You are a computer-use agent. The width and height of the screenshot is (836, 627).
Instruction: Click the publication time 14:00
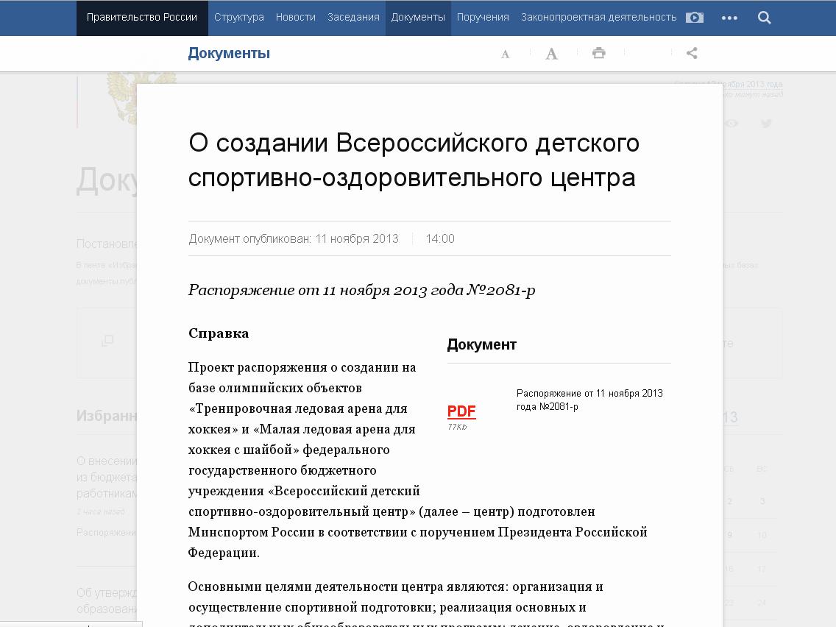tap(440, 239)
